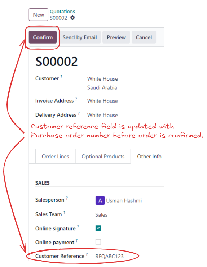This screenshot has height=267, width=207.
Task: Open the Optional Products tab
Action: point(103,156)
